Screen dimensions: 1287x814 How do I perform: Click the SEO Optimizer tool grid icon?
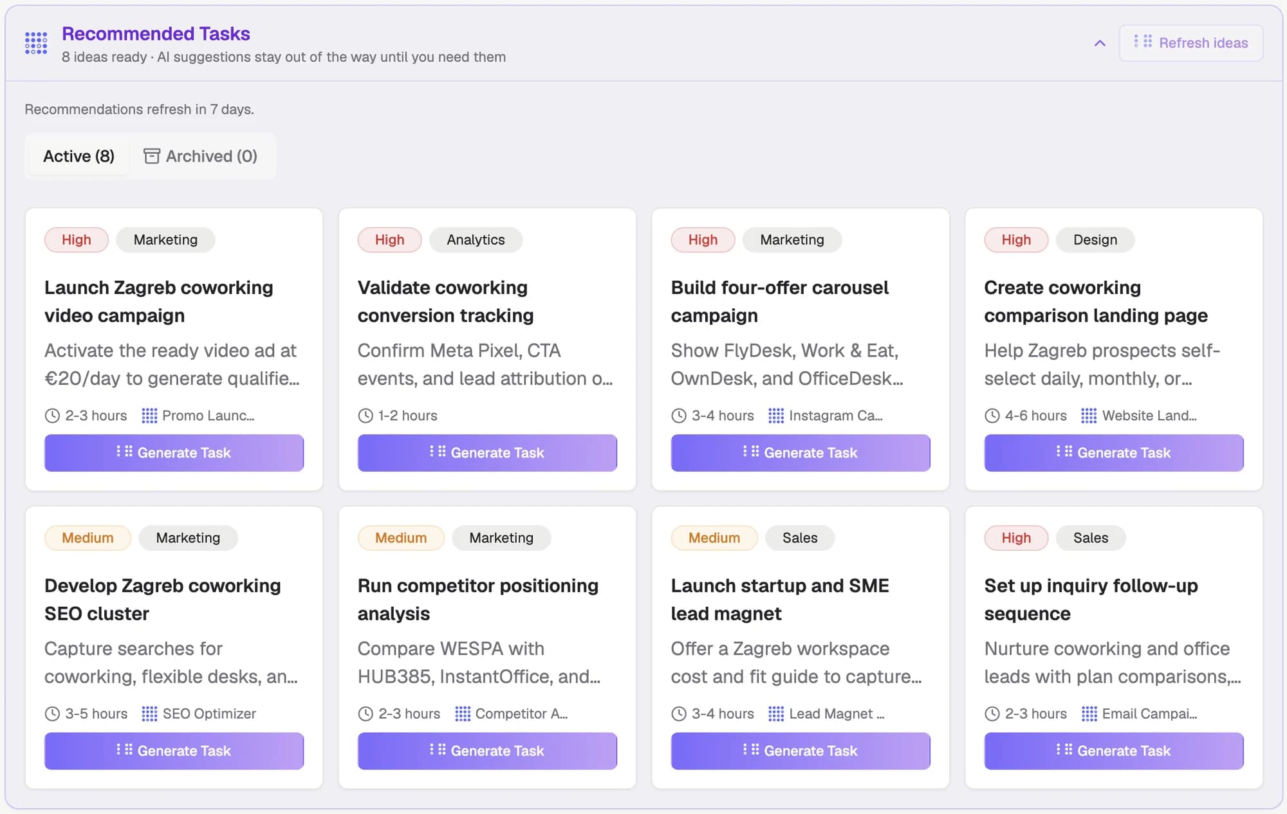149,714
